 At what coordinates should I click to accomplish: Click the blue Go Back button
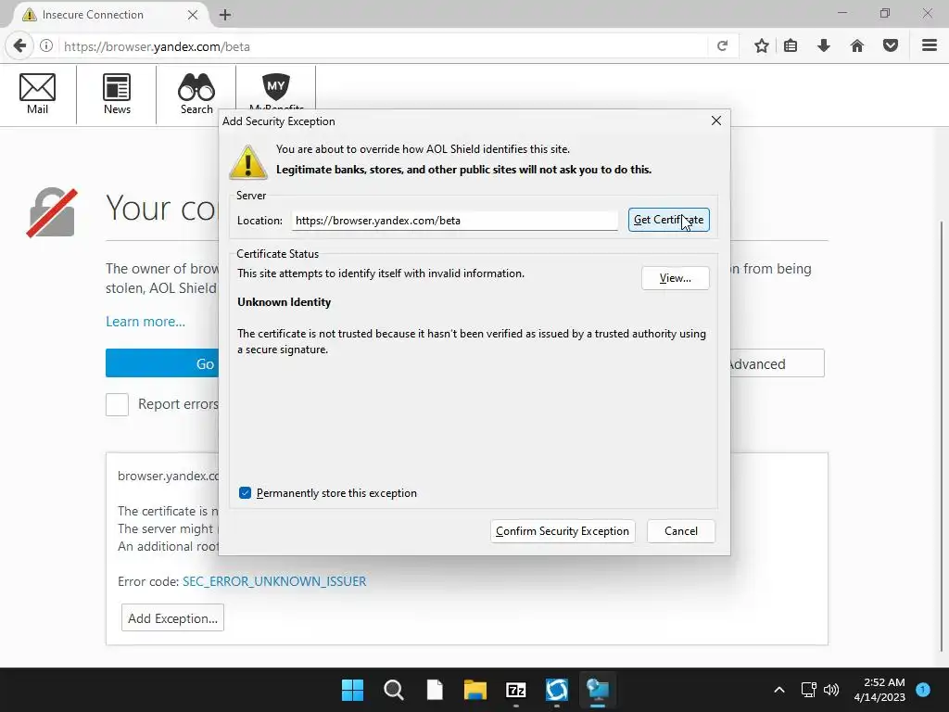162,363
